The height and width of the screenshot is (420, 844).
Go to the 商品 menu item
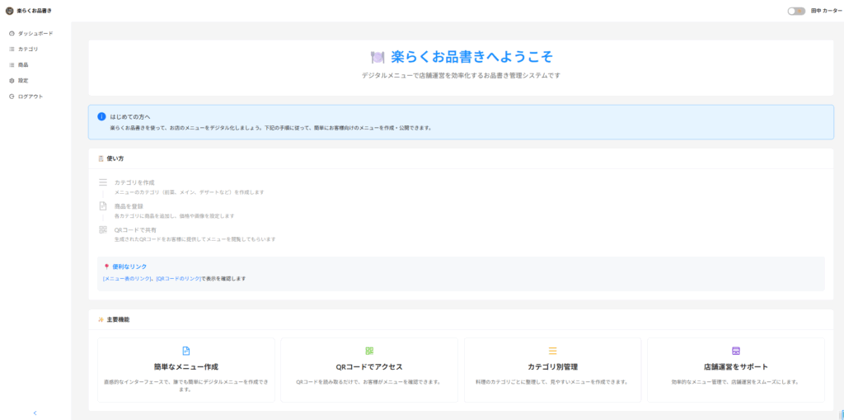pos(23,65)
